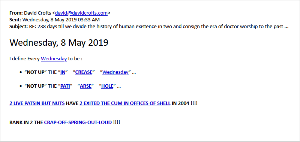300x142 pixels.
Task: Click the email Subject line text
Action: 149,27
